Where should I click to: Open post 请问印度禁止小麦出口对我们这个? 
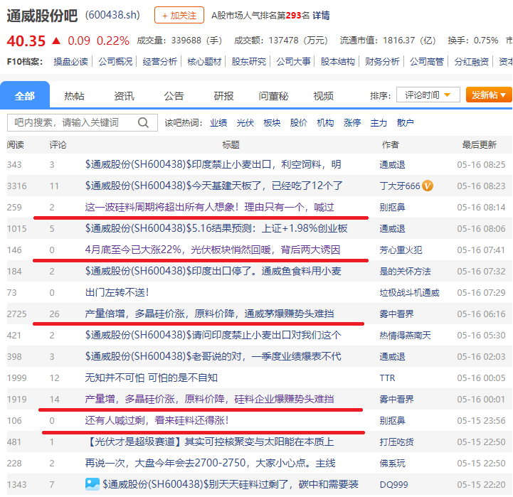coord(213,335)
